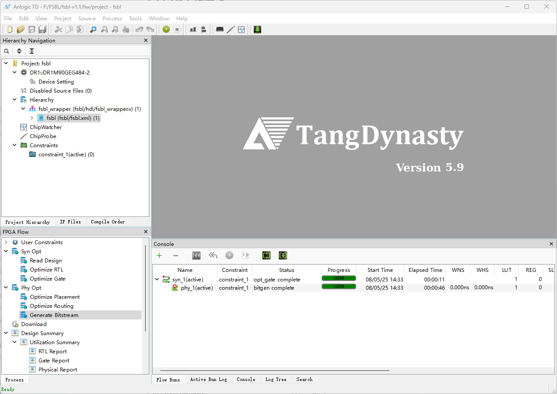The height and width of the screenshot is (394, 557).
Task: Collapse the Constraints node
Action: (15, 145)
